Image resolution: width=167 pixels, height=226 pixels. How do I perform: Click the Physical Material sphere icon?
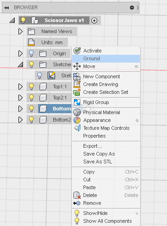coord(77,112)
